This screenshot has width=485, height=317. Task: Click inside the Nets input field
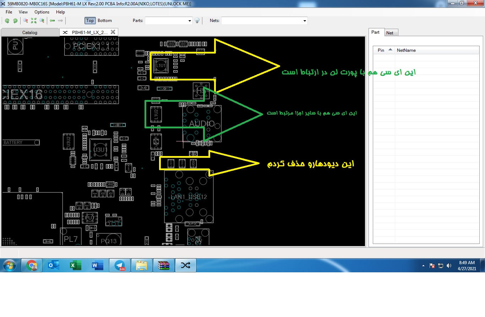[x=262, y=21]
